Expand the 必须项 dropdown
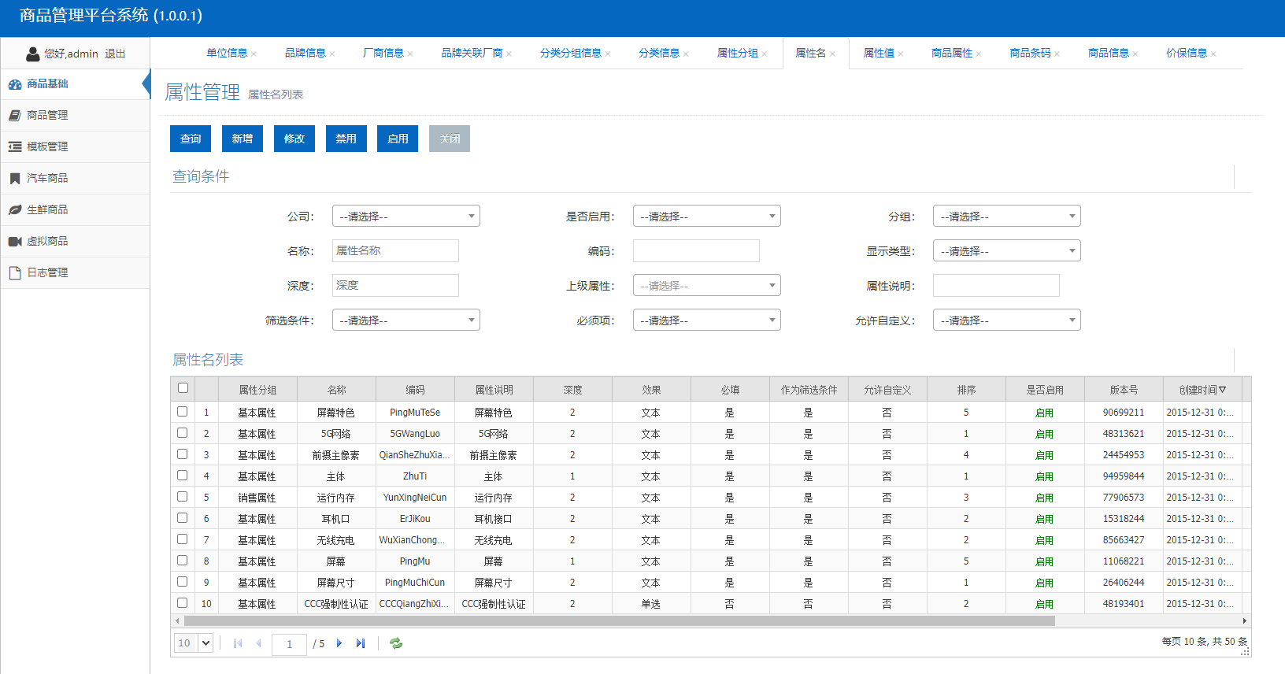Viewport: 1285px width, 674px height. (707, 320)
